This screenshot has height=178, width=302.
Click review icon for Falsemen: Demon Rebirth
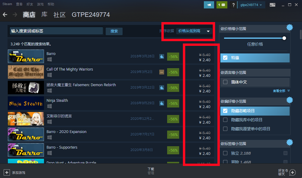(x=162, y=88)
